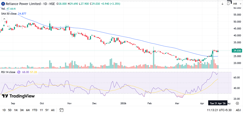Select the 6M time range

[x=27, y=110]
